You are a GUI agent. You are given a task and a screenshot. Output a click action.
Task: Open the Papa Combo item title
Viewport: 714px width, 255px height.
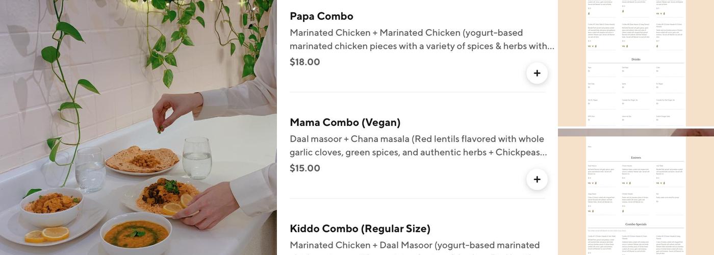coord(321,16)
